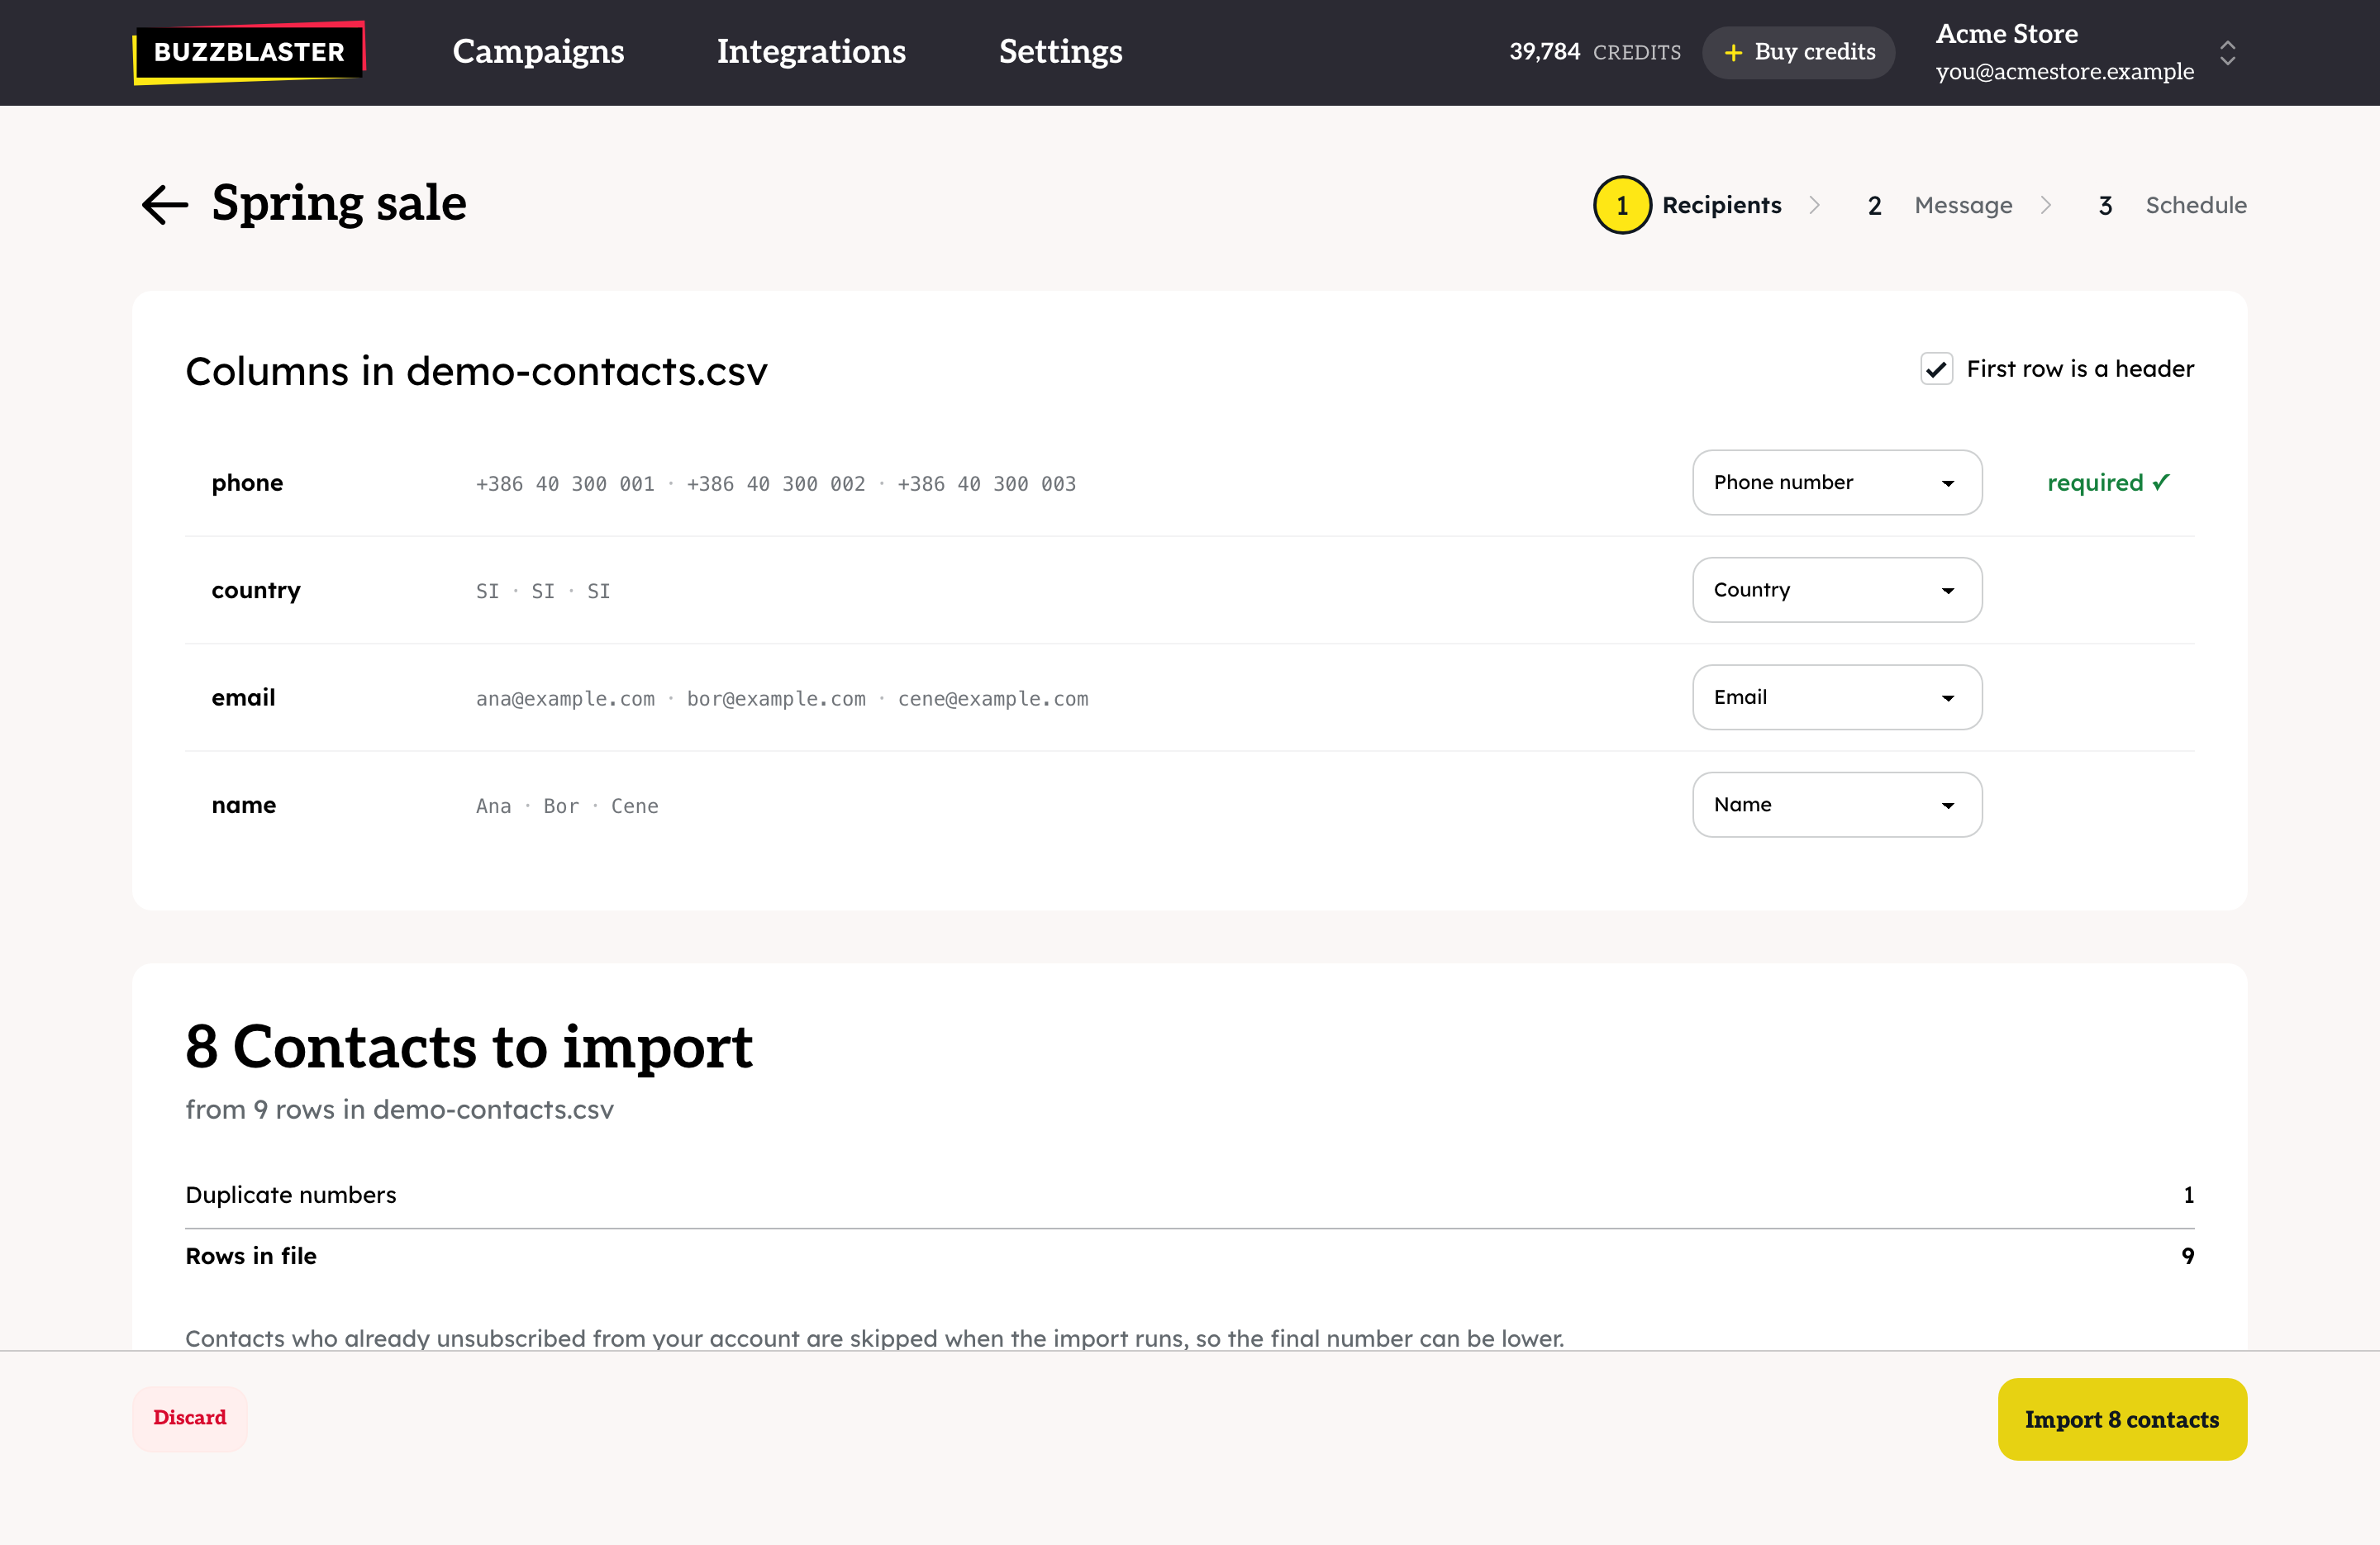Click the SI · SI · SI sample values

[543, 591]
